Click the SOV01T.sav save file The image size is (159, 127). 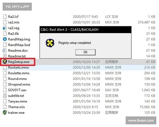[17, 90]
